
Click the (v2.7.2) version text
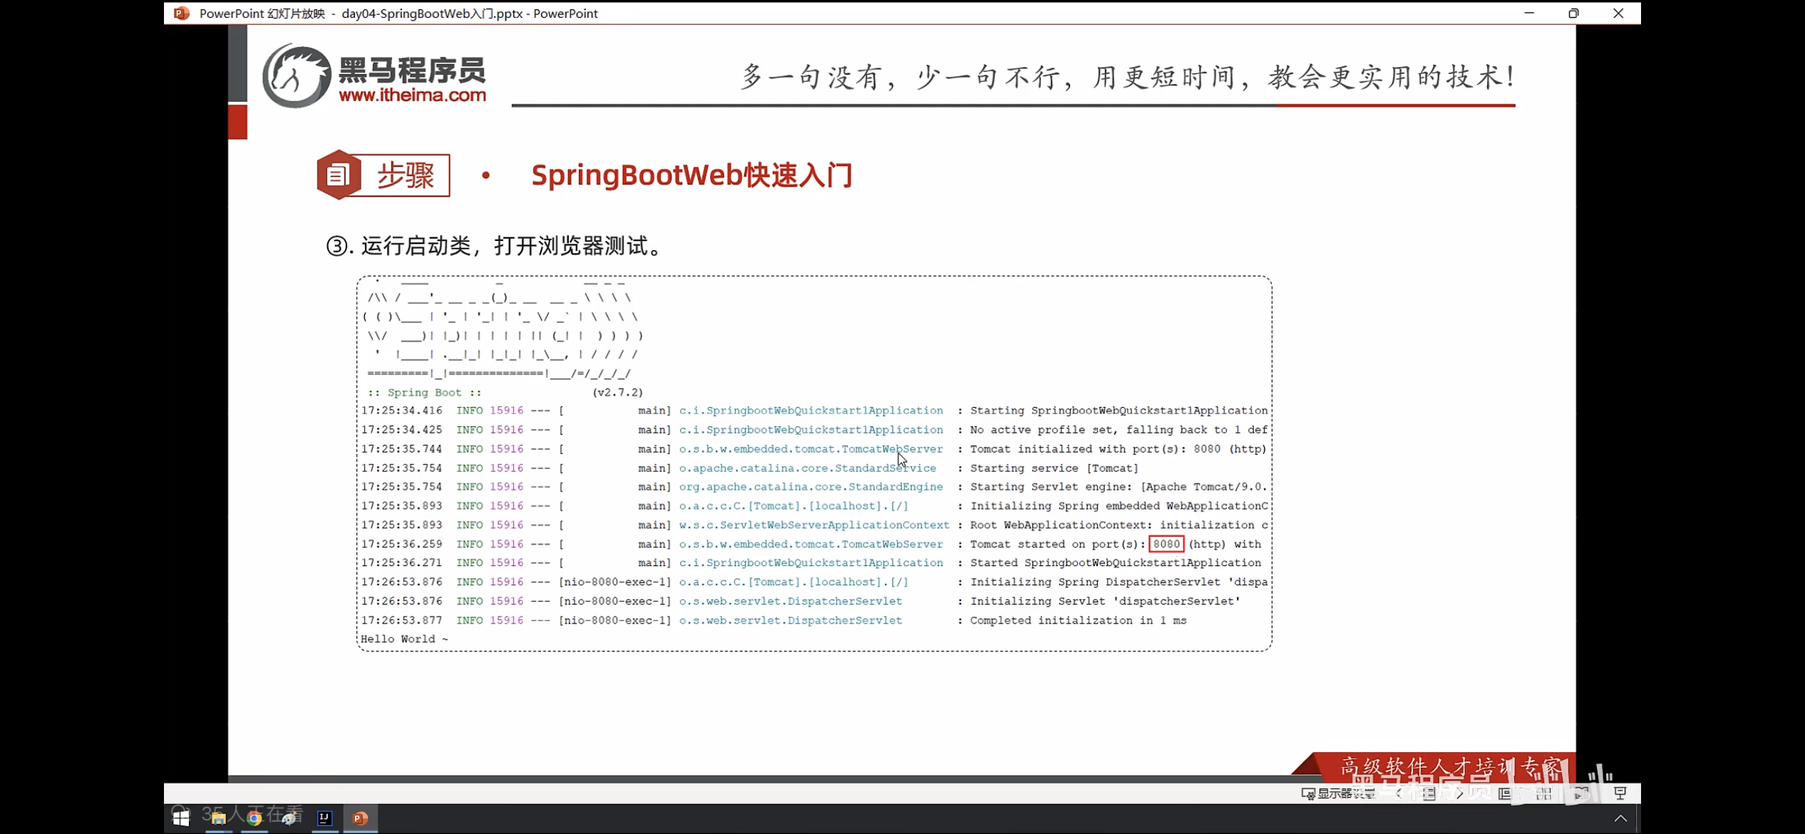click(617, 393)
